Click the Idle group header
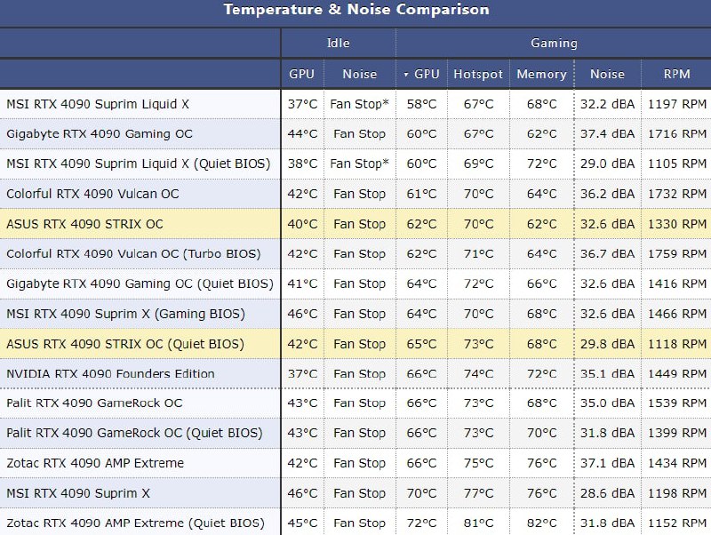711x535 pixels. [339, 43]
